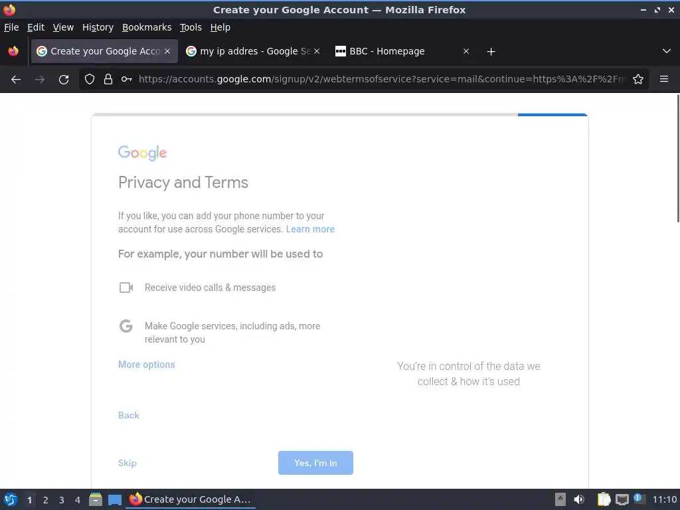Minimize the Firefox window
The width and height of the screenshot is (680, 510).
click(643, 9)
